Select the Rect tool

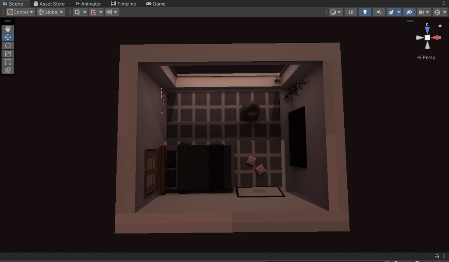pyautogui.click(x=7, y=62)
